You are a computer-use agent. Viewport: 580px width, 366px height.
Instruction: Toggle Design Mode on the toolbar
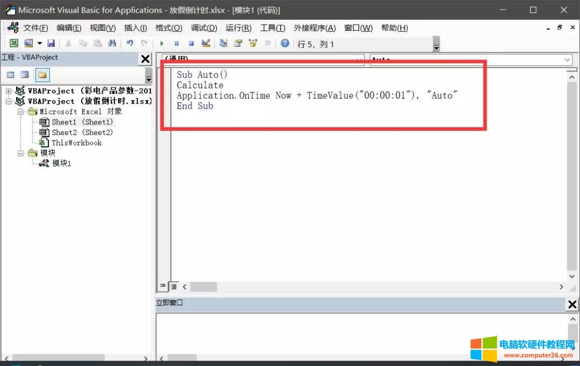[207, 43]
